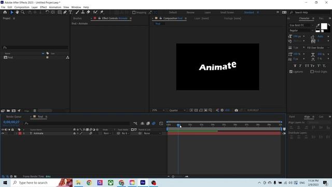Click the white fill color swatch
Viewport: 332px width, 187px height.
(324, 26)
